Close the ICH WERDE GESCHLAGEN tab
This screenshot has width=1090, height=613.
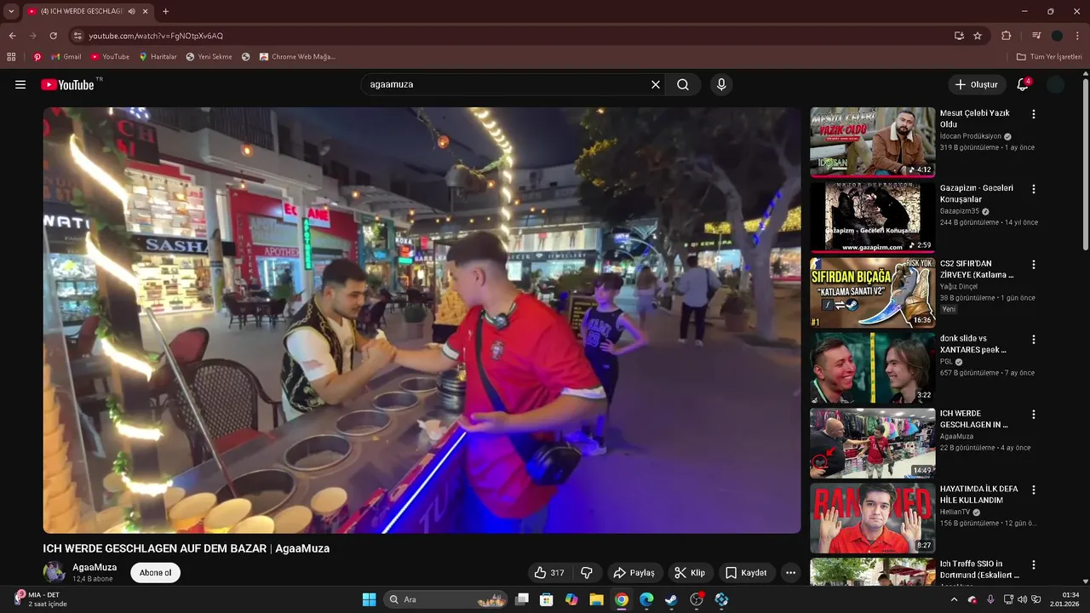coord(146,11)
